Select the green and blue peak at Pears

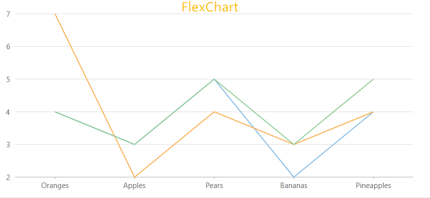[214, 79]
